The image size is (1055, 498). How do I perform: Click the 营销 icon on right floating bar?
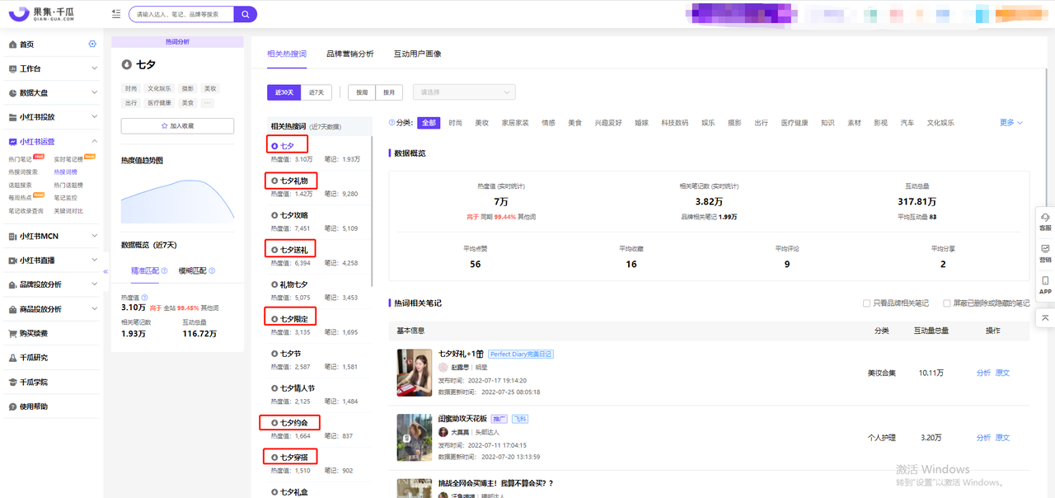[1045, 252]
